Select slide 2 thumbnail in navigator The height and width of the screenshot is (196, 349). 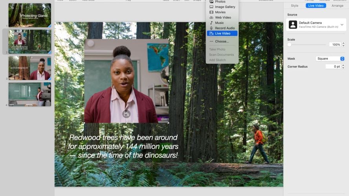30,42
